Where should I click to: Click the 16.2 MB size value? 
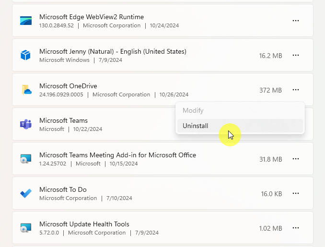coord(270,56)
